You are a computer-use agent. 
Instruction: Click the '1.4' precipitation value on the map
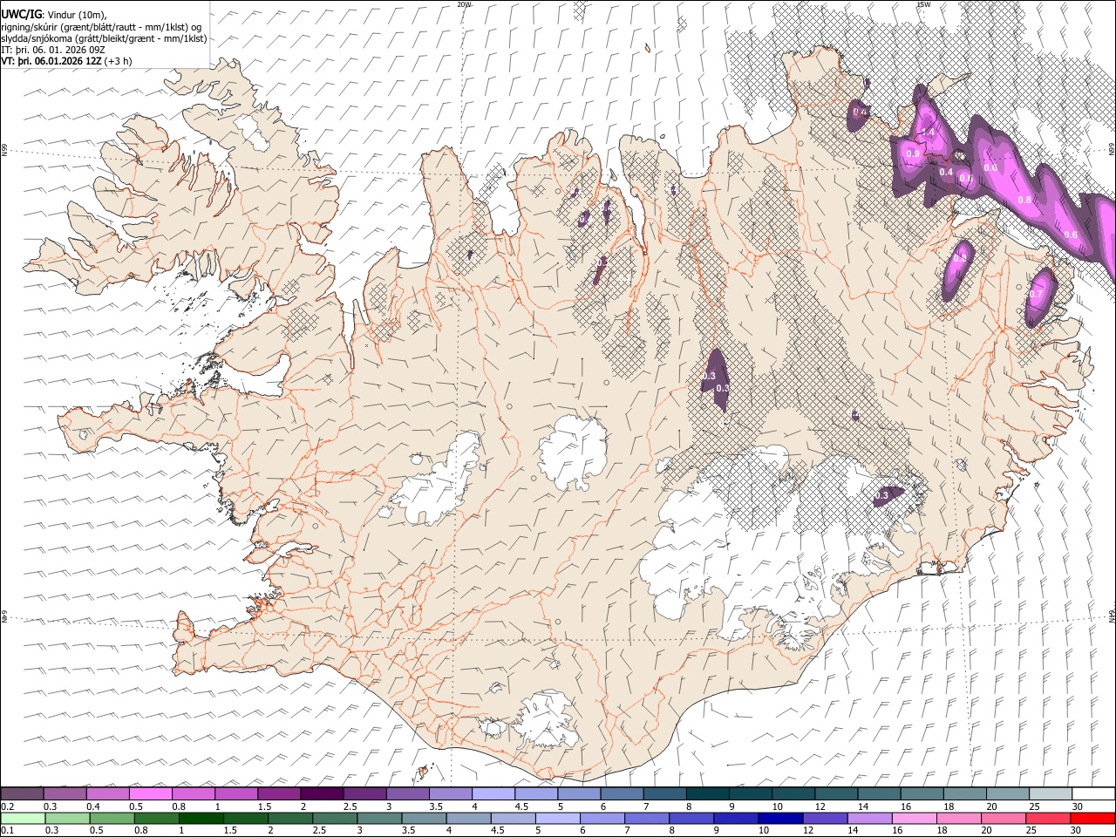[x=928, y=132]
